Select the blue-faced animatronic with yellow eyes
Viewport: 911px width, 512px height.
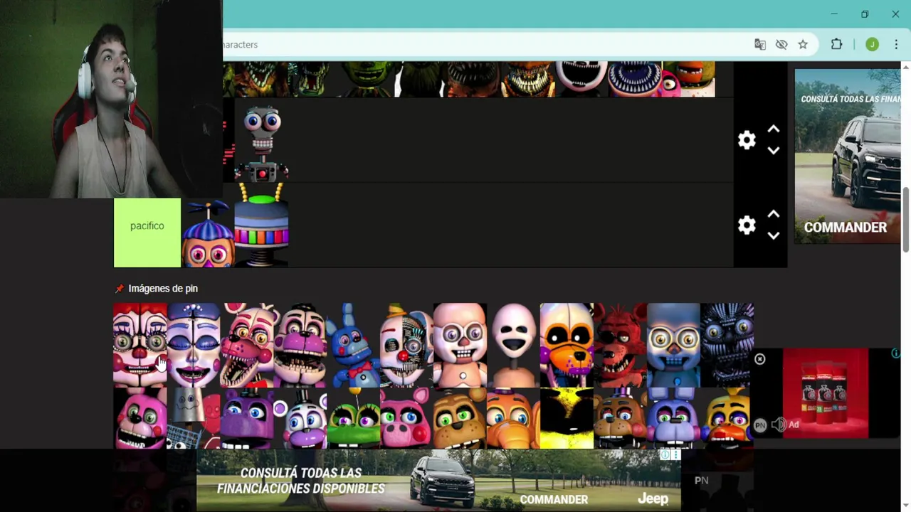click(x=674, y=346)
